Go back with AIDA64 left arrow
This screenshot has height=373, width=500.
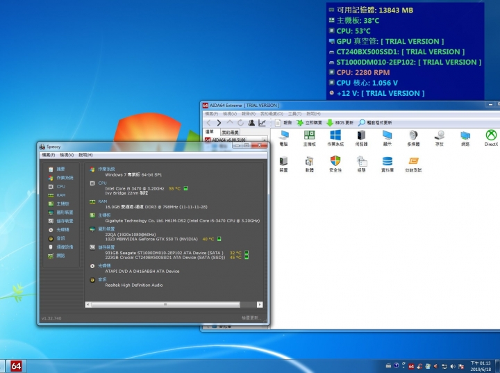(209, 122)
